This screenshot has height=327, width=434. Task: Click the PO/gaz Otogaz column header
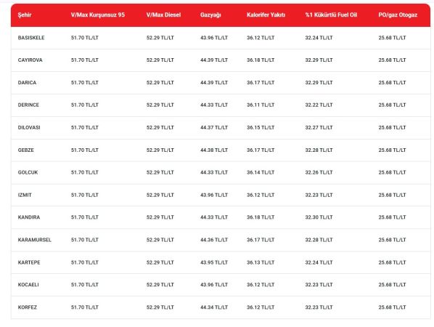(x=398, y=15)
